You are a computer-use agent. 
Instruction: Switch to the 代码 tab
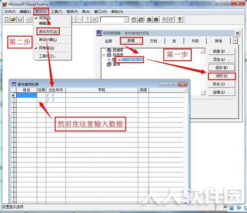pos(195,41)
